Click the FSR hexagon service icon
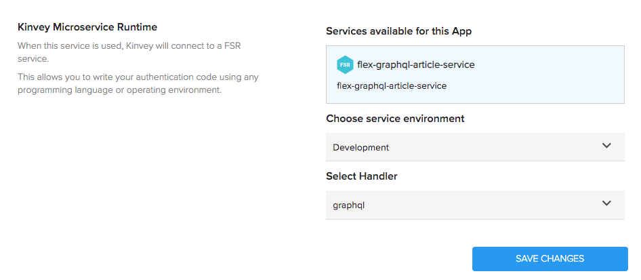 click(x=345, y=65)
